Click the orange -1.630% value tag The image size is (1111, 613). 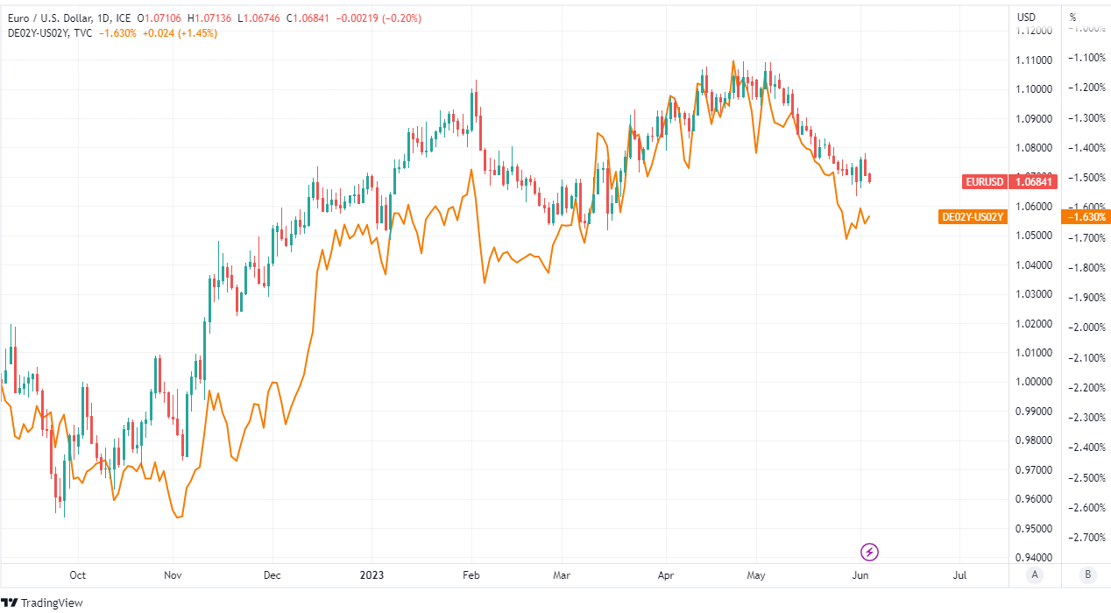coord(1086,216)
